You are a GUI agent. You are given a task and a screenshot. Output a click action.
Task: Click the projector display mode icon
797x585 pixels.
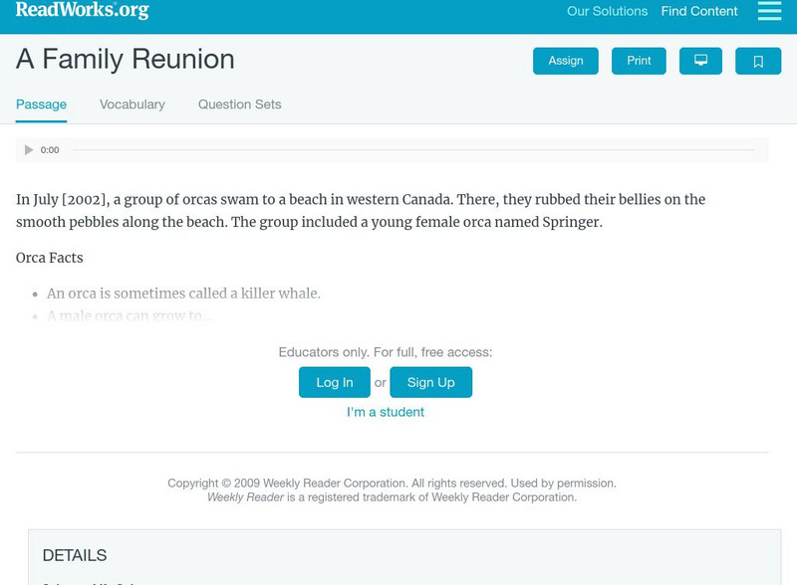700,61
